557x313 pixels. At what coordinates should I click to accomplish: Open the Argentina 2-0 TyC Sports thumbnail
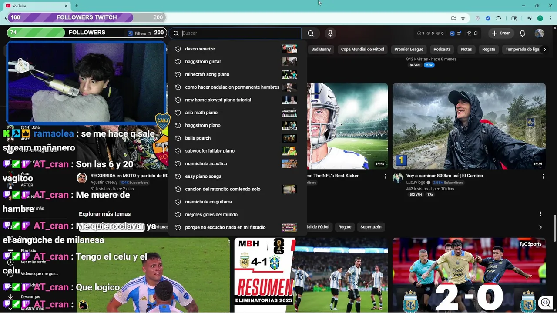click(x=469, y=275)
